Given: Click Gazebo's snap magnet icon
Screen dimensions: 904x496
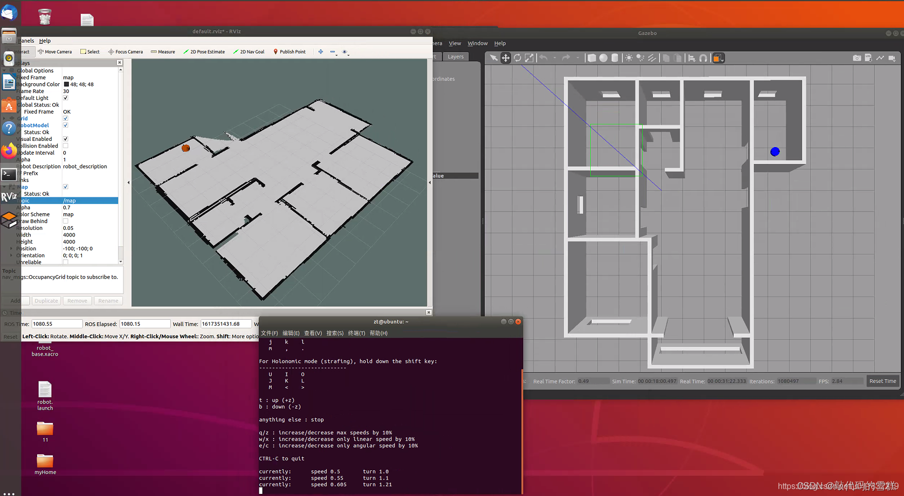Looking at the screenshot, I should coord(703,58).
